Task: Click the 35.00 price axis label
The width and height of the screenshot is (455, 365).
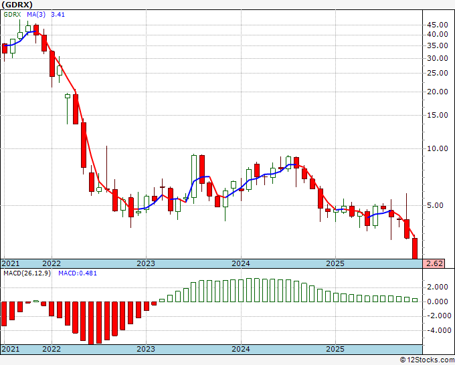Action: (438, 46)
